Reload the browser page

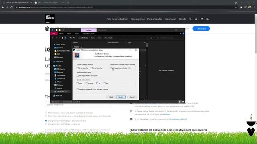(12, 7)
